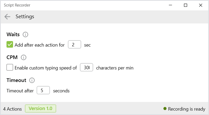Click the 'Enable custom typing speed of' label

pos(46,68)
